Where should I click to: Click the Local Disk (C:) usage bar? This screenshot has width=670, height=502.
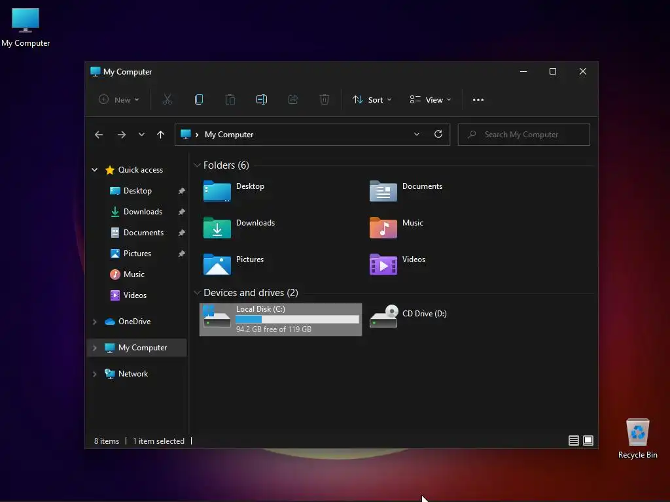click(298, 319)
